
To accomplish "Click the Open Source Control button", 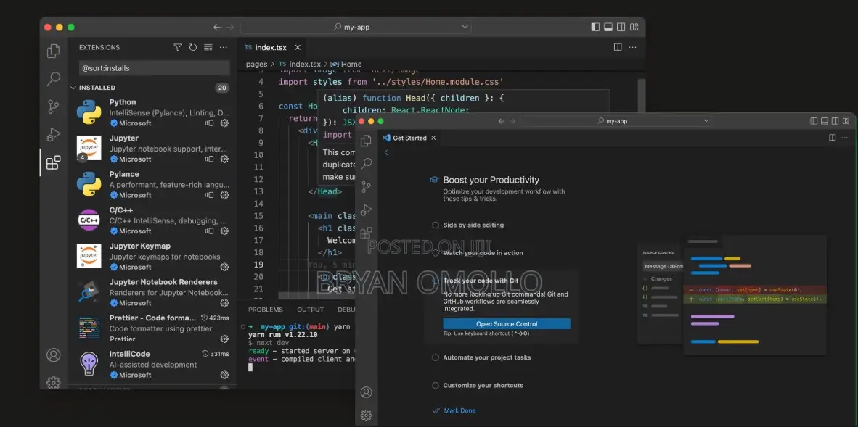I will click(507, 323).
